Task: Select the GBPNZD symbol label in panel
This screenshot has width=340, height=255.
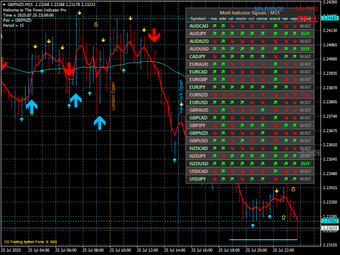Action: tap(199, 133)
